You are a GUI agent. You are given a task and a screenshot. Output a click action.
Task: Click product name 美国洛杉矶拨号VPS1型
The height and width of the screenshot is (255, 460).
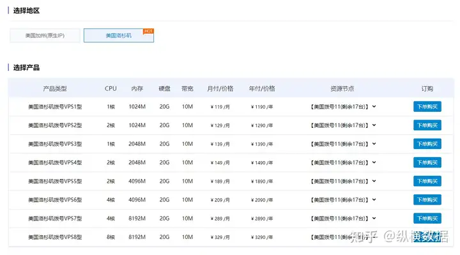[55, 107]
